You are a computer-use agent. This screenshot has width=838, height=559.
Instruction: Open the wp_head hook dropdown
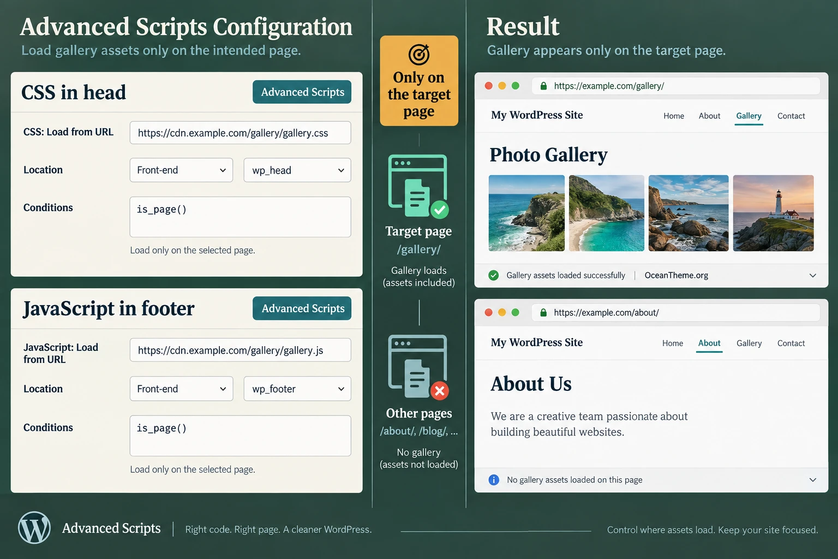[297, 170]
